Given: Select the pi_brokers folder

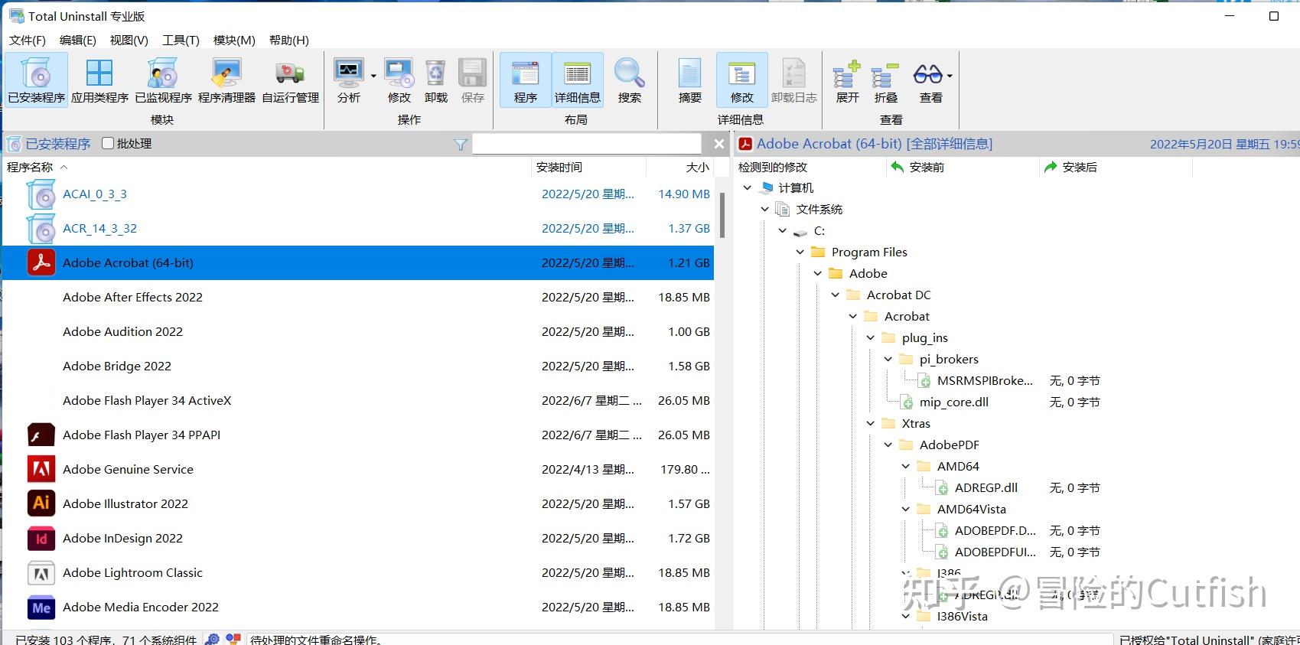Looking at the screenshot, I should point(949,359).
